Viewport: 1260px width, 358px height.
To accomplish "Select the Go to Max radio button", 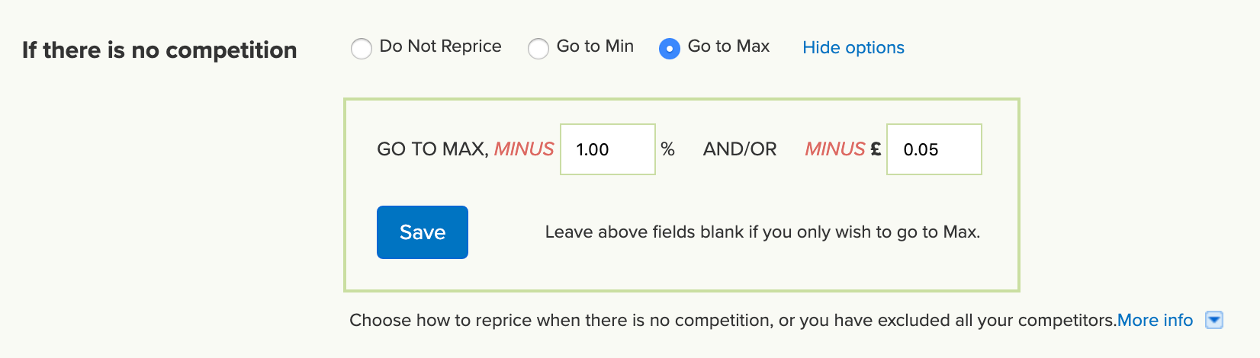I will tap(670, 49).
